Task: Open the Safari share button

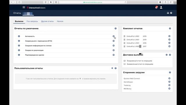Action: click(165, 2)
